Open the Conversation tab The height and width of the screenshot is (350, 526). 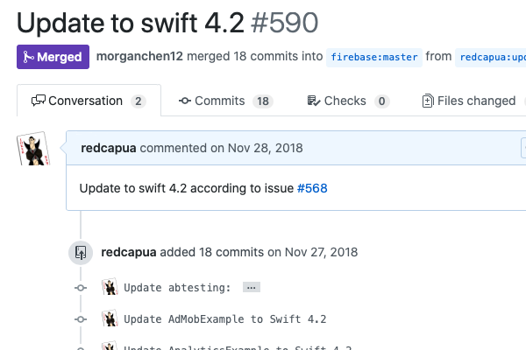pos(89,101)
